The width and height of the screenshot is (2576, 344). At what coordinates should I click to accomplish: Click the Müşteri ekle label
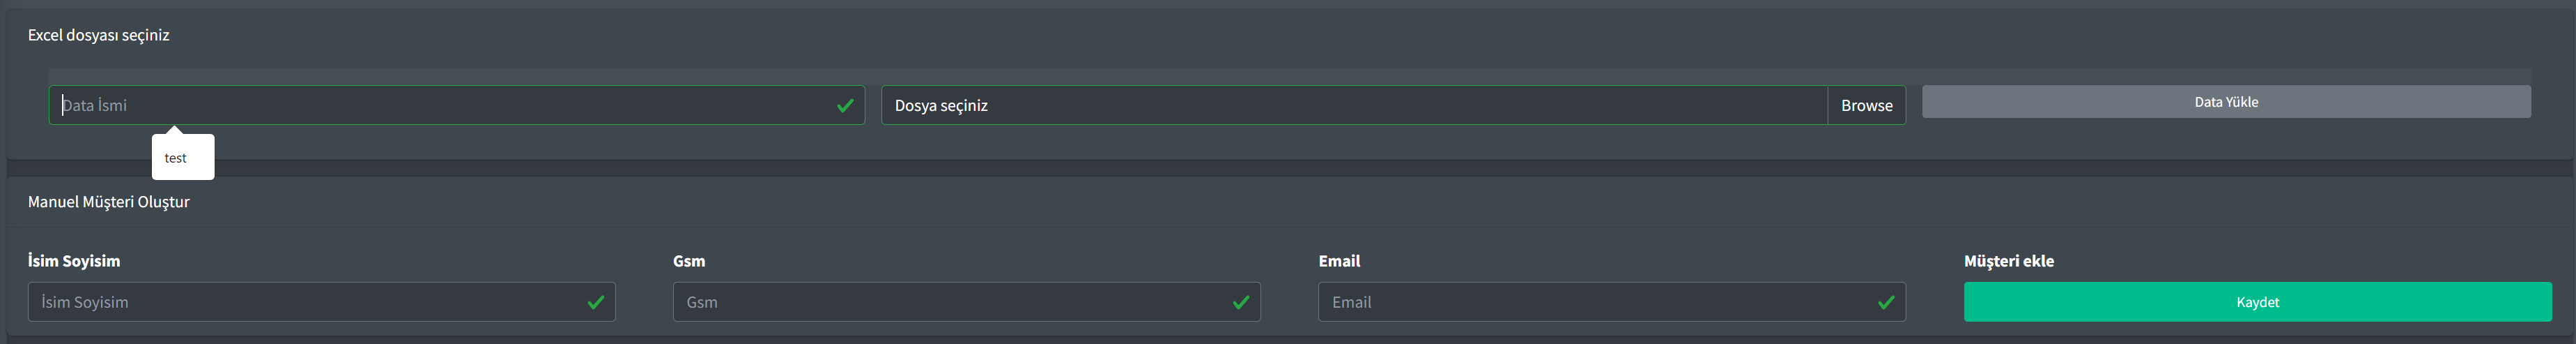(2009, 261)
